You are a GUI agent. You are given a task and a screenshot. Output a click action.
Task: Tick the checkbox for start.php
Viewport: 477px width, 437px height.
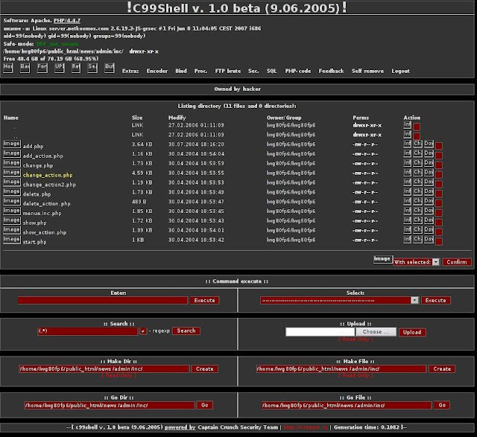pyautogui.click(x=439, y=242)
